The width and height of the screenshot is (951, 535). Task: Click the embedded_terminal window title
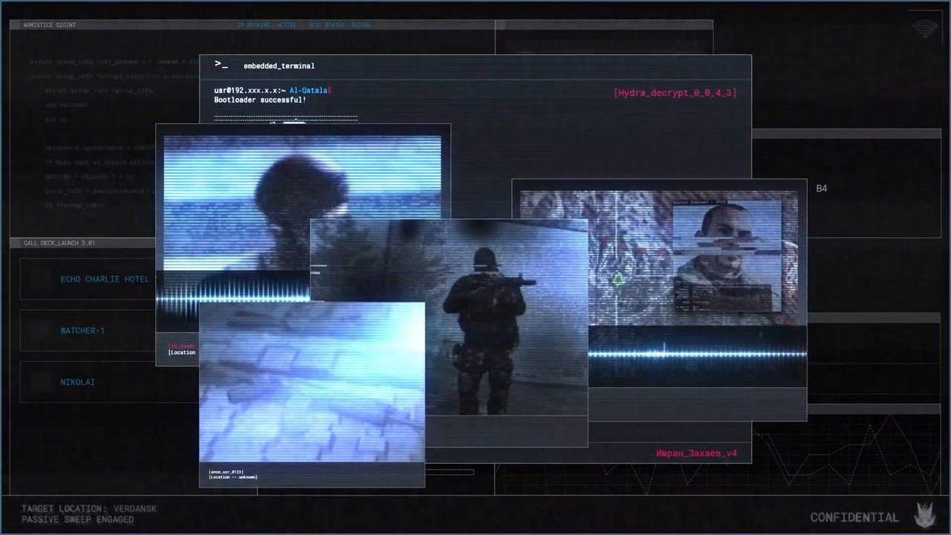coord(279,66)
